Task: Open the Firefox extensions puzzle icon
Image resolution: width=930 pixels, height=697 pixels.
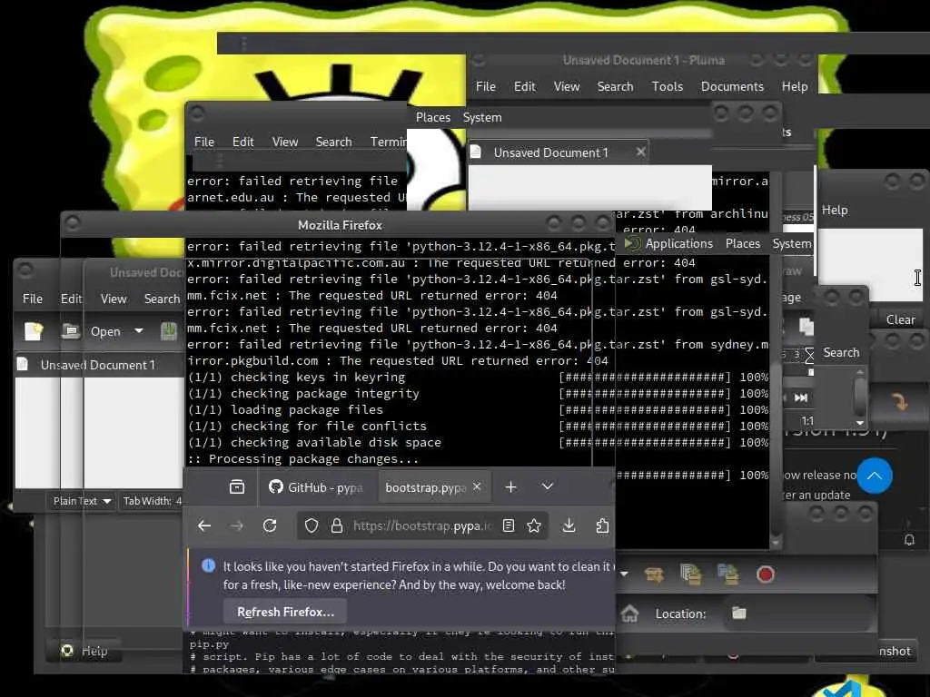Action: coord(602,525)
